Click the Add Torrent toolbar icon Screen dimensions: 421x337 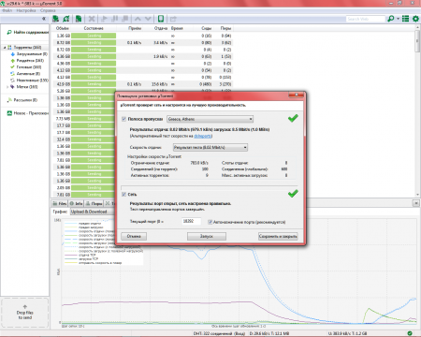click(55, 19)
